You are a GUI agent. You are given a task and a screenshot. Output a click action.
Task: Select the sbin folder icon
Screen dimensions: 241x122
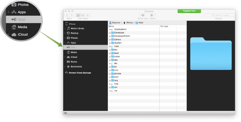pos(113,77)
